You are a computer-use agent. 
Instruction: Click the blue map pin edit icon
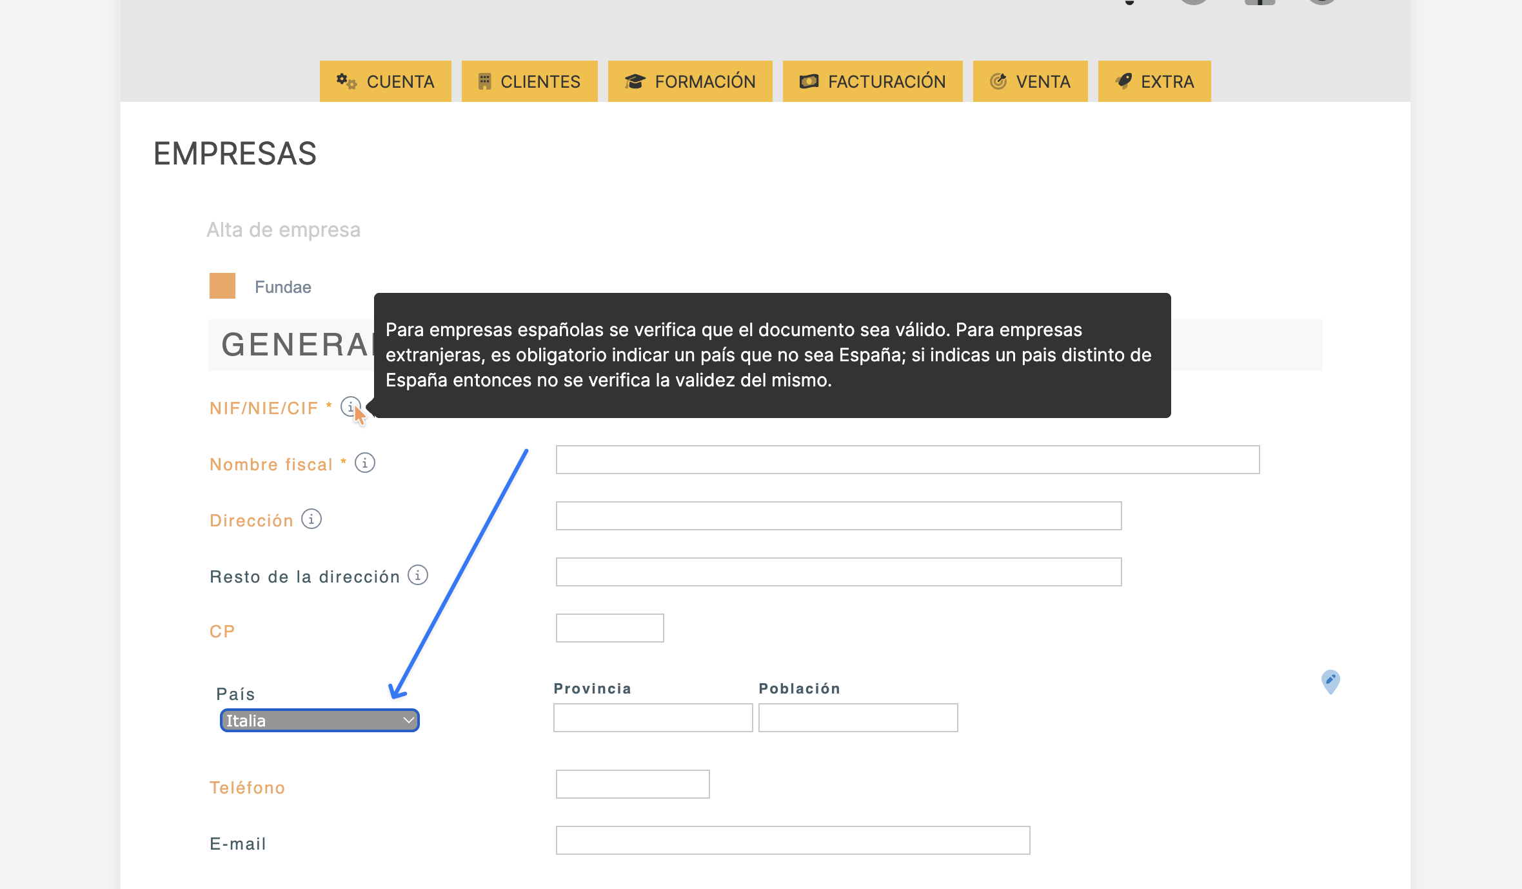pos(1330,681)
